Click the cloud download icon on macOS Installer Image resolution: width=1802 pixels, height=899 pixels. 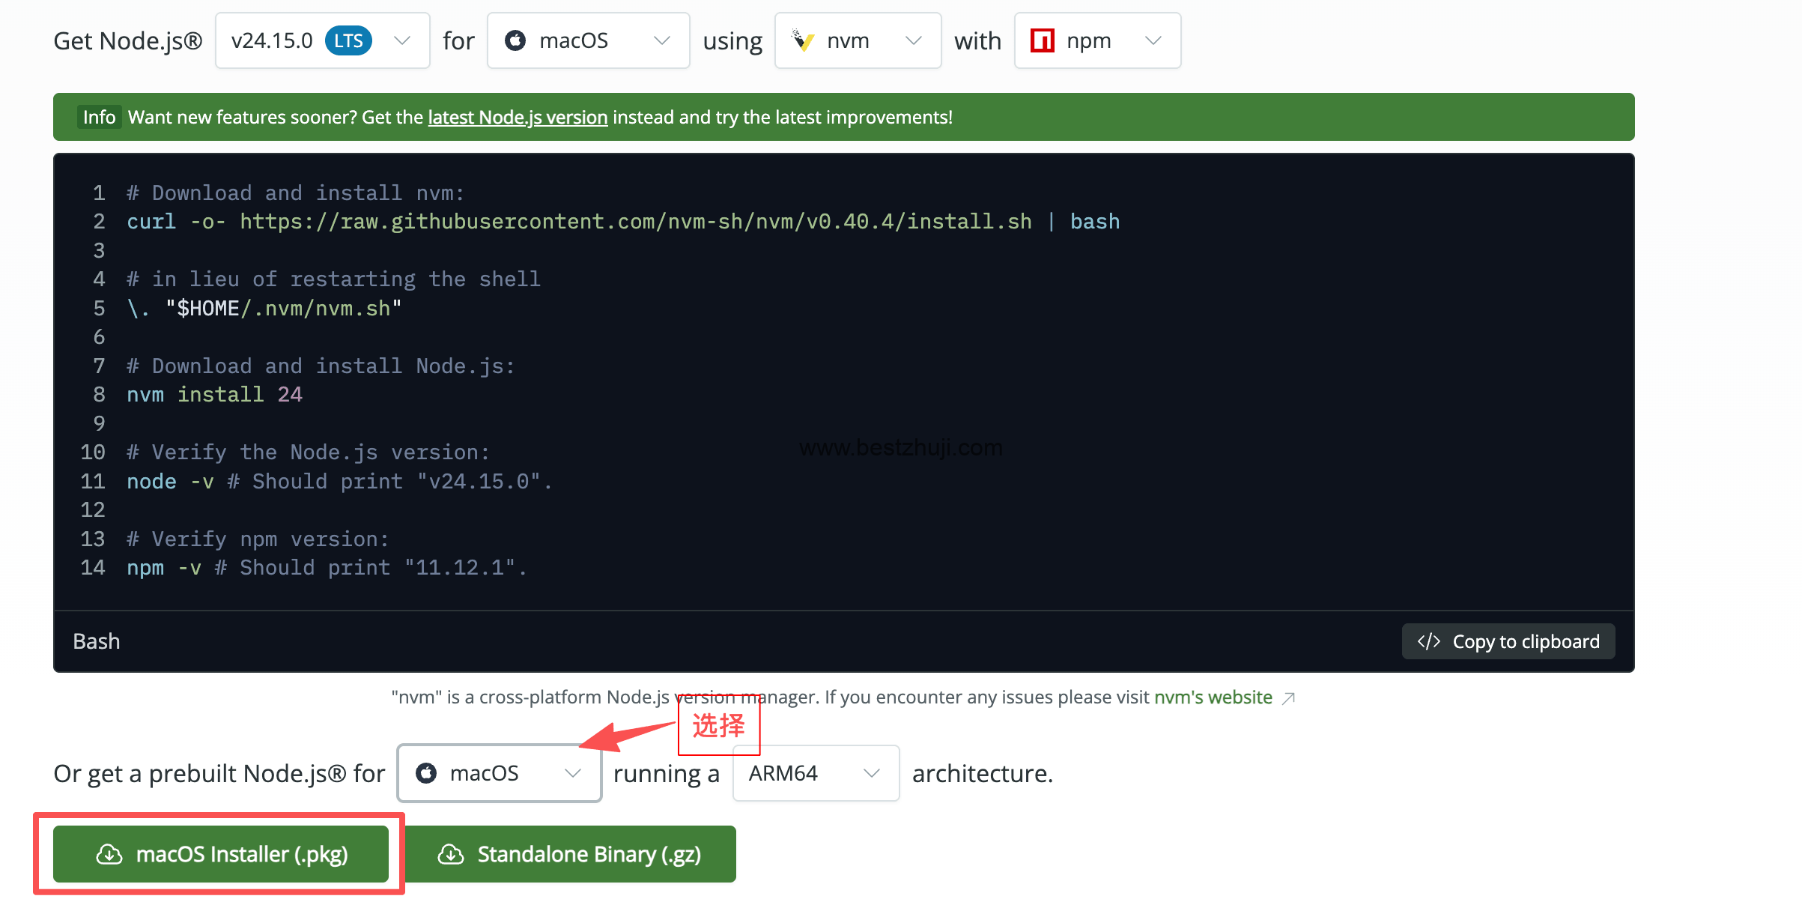point(109,854)
